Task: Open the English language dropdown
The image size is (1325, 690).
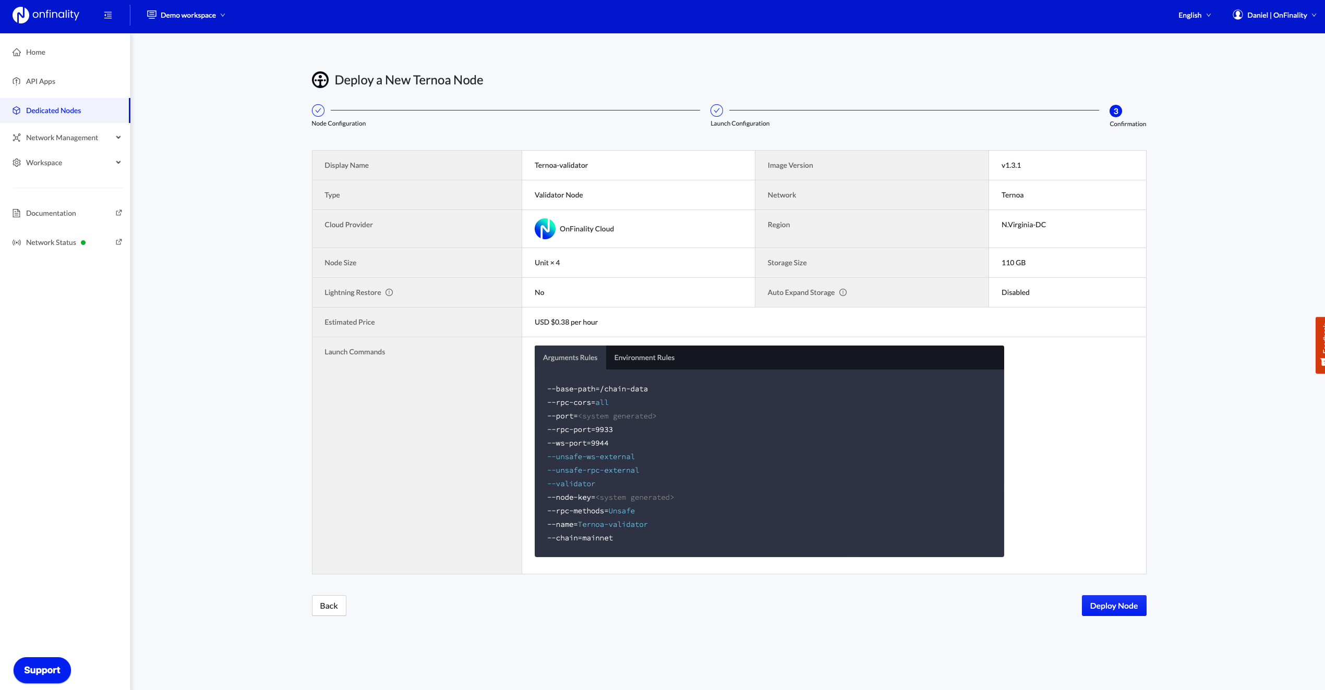Action: click(x=1194, y=15)
